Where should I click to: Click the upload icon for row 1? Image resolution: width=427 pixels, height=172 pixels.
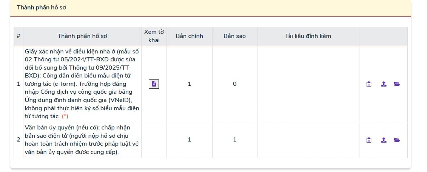click(x=384, y=84)
